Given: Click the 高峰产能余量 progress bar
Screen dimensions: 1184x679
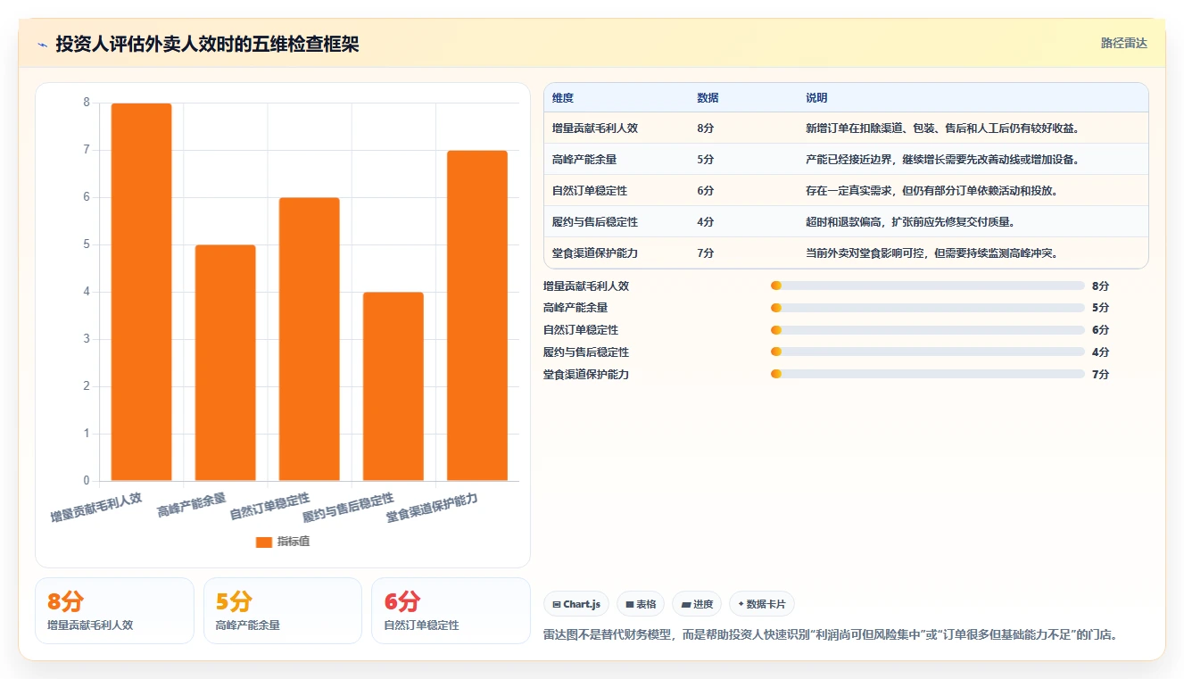Looking at the screenshot, I should [928, 308].
